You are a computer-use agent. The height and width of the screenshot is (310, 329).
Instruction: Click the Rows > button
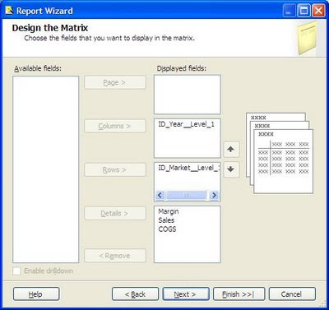(x=115, y=169)
